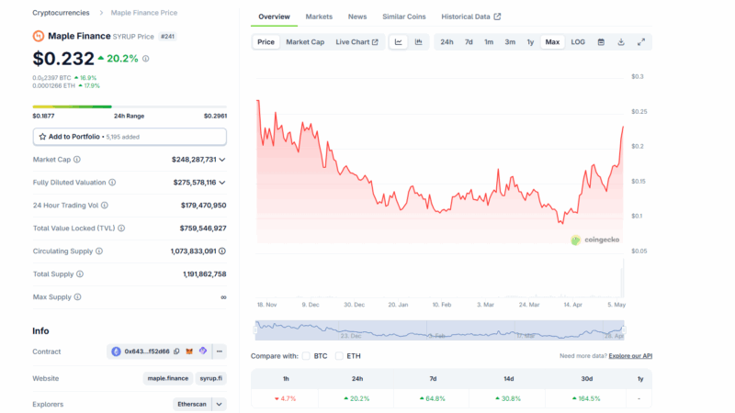Switch to candlestick chart view
Screen dimensions: 735x413
pos(419,41)
